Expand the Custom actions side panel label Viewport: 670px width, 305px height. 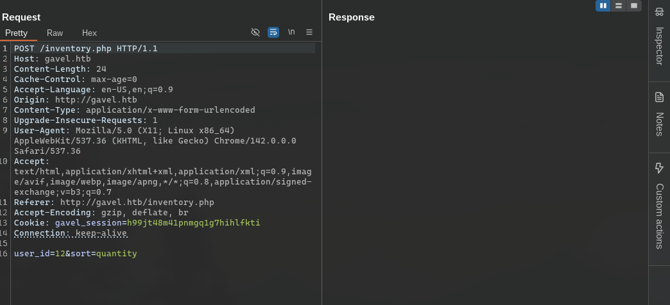[x=659, y=216]
